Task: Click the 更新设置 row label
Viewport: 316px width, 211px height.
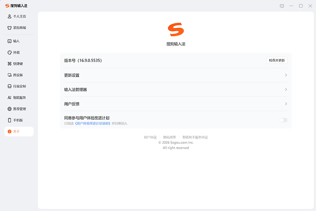Action: [x=72, y=75]
